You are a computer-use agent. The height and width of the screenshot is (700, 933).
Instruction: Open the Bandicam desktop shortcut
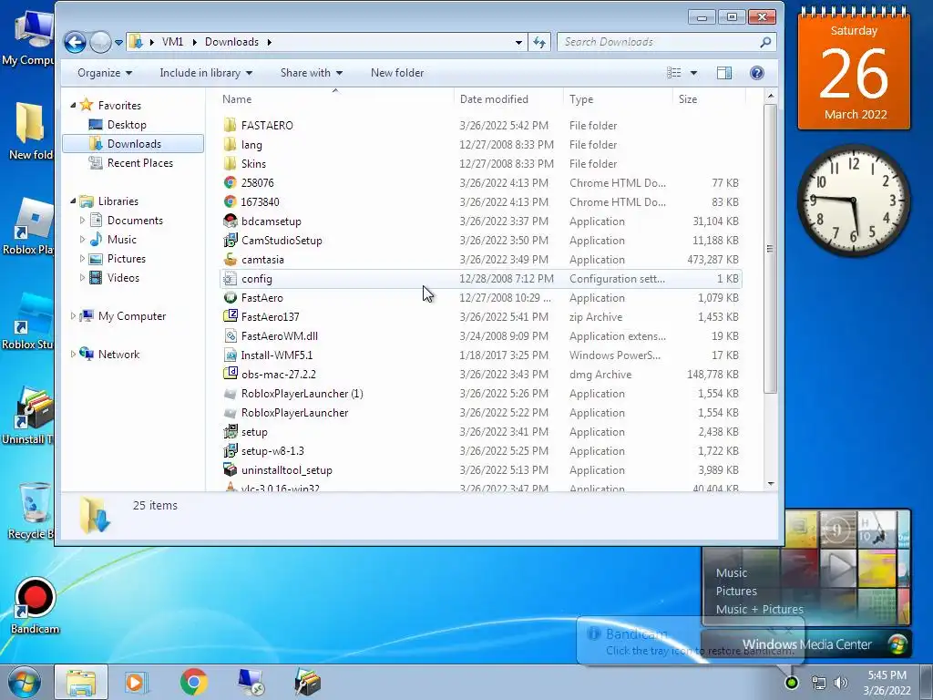[x=36, y=606]
